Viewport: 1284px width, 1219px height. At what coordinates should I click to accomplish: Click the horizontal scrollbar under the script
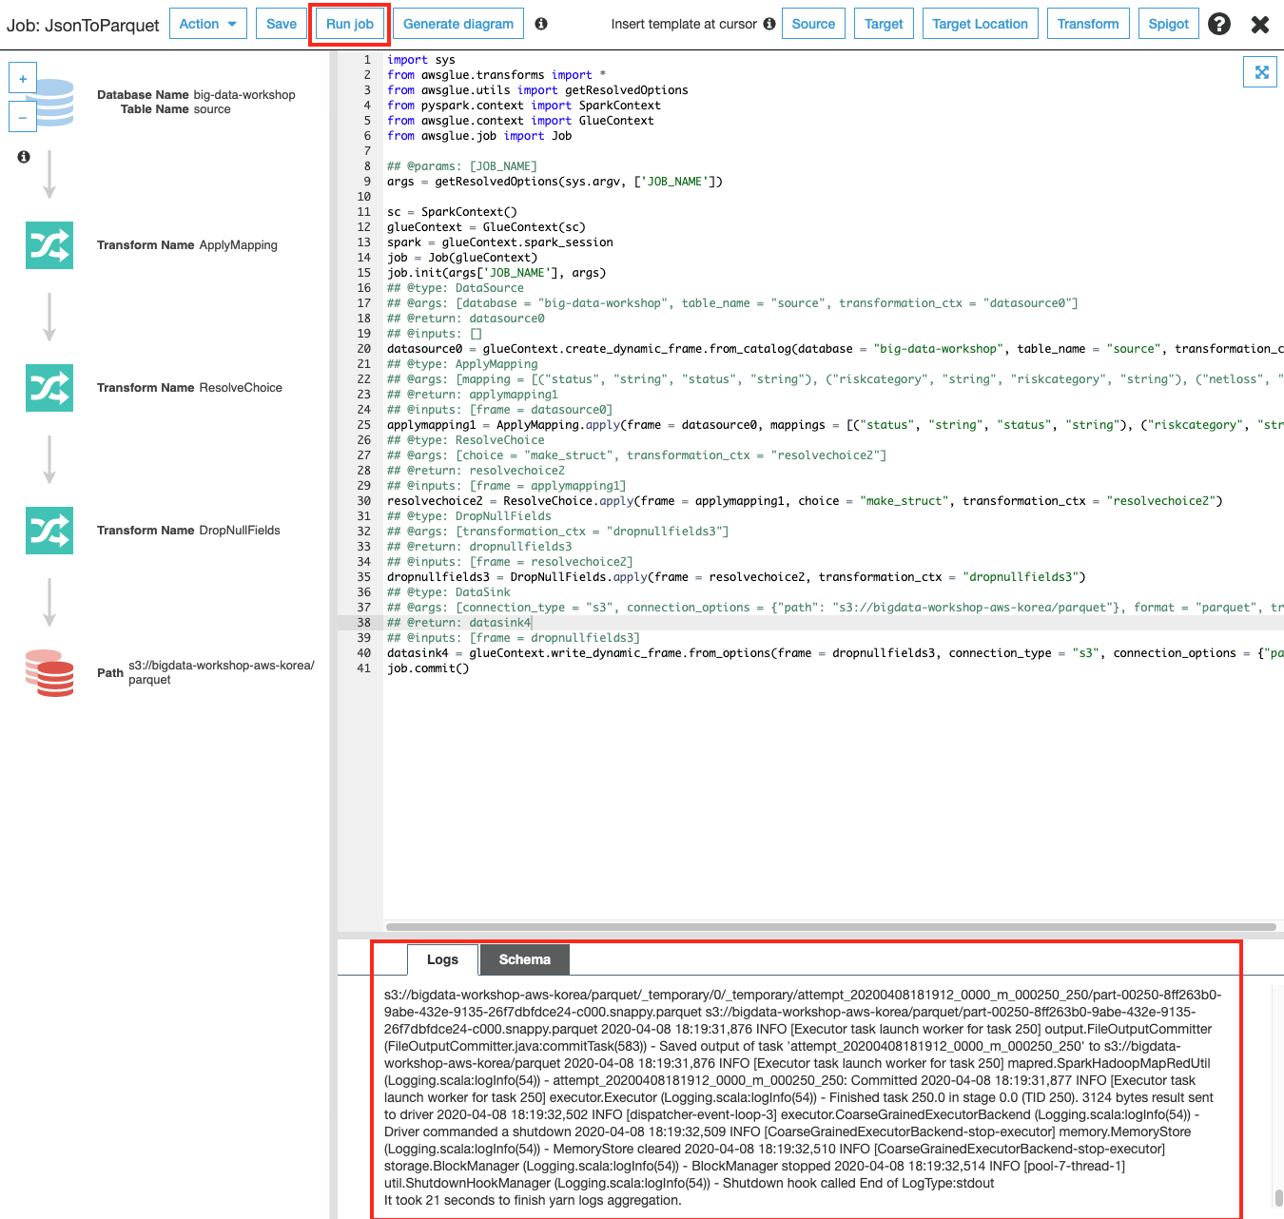[x=829, y=927]
